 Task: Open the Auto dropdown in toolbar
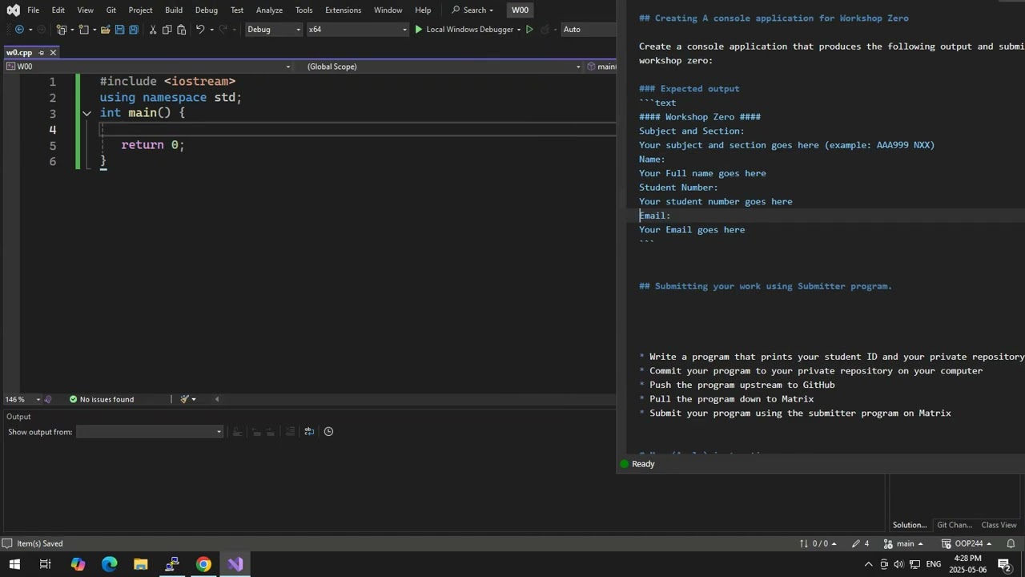coord(588,30)
